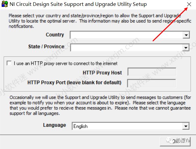The width and height of the screenshot is (196, 149).
Task: Click the "Please select your country" instruction text
Action: pyautogui.click(x=100, y=21)
